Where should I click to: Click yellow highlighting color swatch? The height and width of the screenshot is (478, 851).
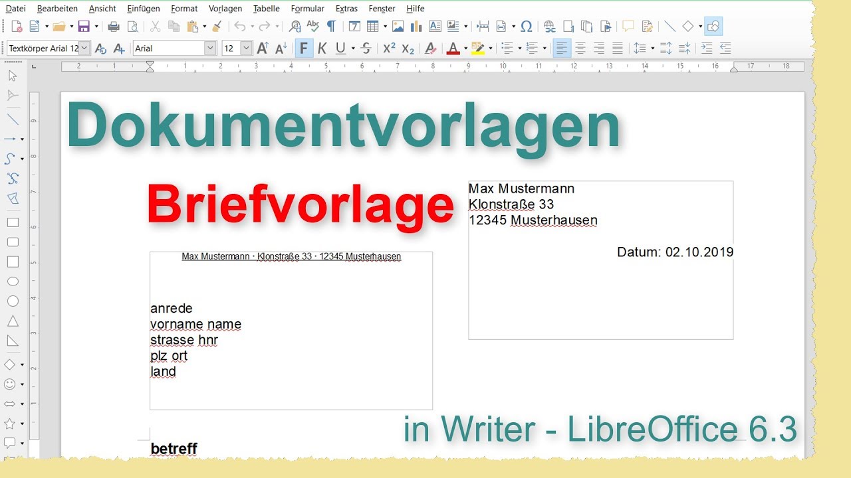(478, 48)
